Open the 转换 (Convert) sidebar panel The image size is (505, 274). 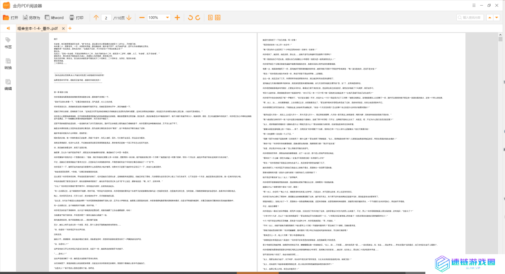[x=8, y=64]
